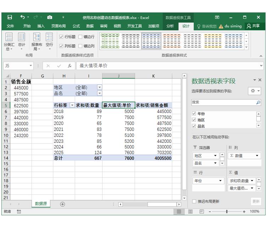
Task: Switch to Normal view icon
Action: tap(179, 211)
